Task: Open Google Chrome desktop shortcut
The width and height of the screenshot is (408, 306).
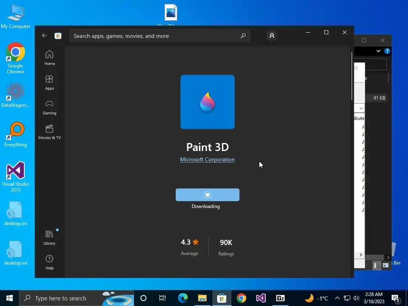Action: [16, 58]
